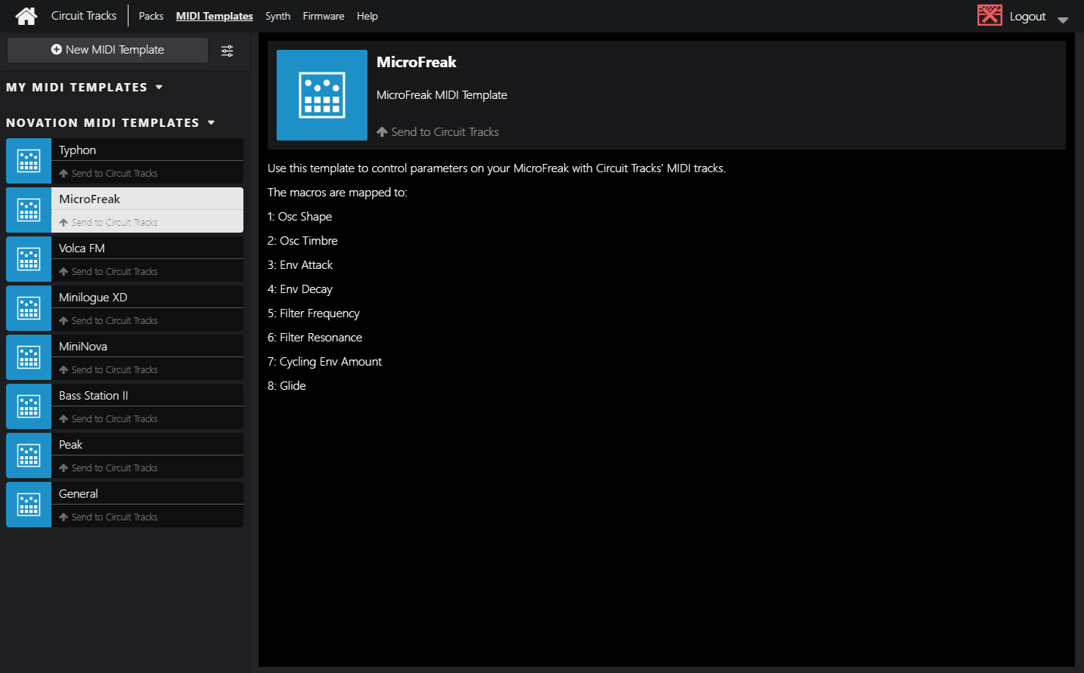Send MicroFreak to Circuit Tracks from header

point(438,132)
